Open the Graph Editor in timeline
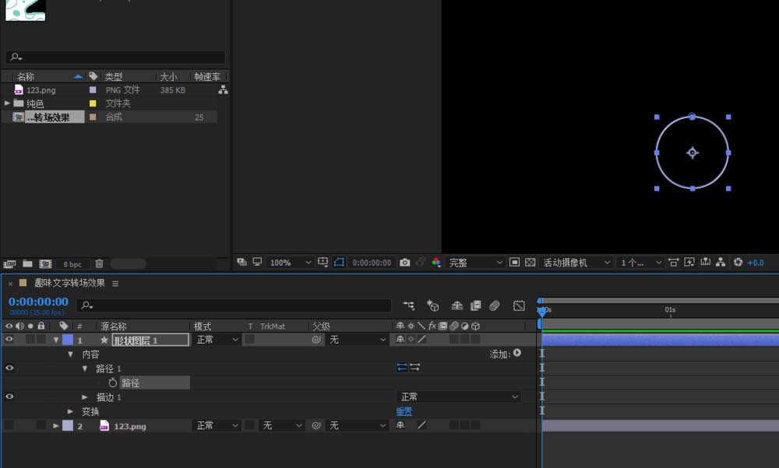779x468 pixels. point(519,306)
